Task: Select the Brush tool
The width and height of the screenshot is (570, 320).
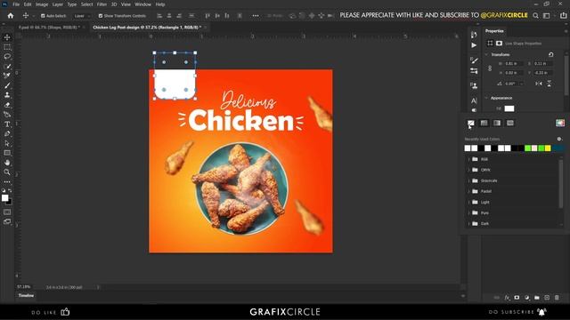Action: click(7, 85)
